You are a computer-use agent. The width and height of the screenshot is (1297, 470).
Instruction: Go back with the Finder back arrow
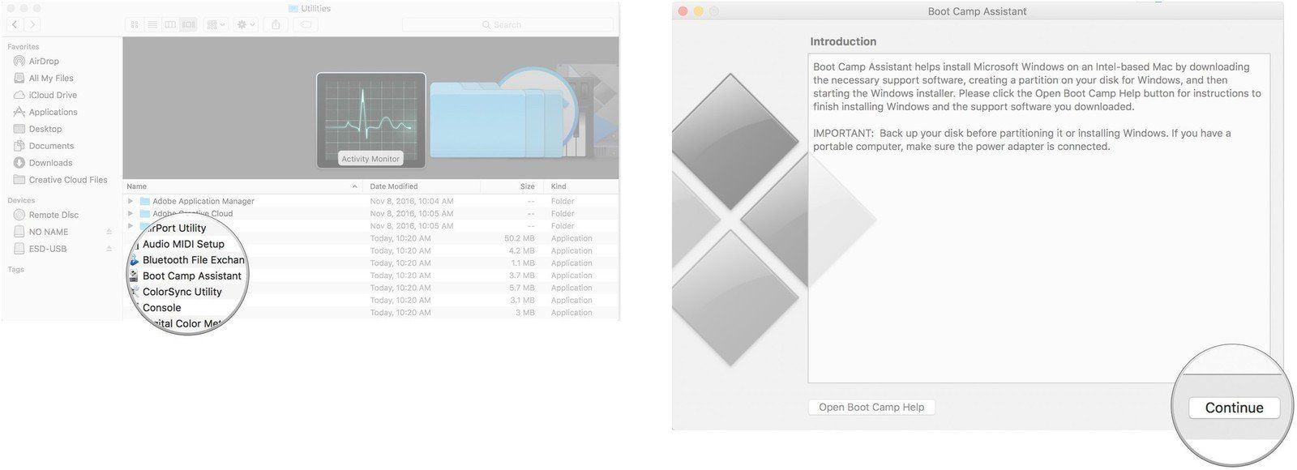15,25
